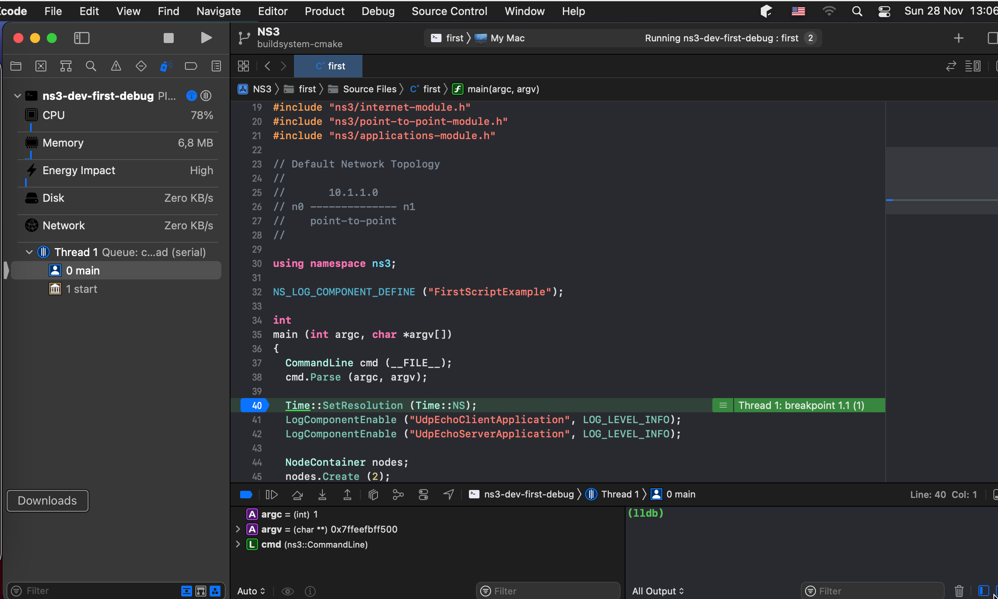Click the Downloads button
This screenshot has width=998, height=599.
[x=47, y=500]
